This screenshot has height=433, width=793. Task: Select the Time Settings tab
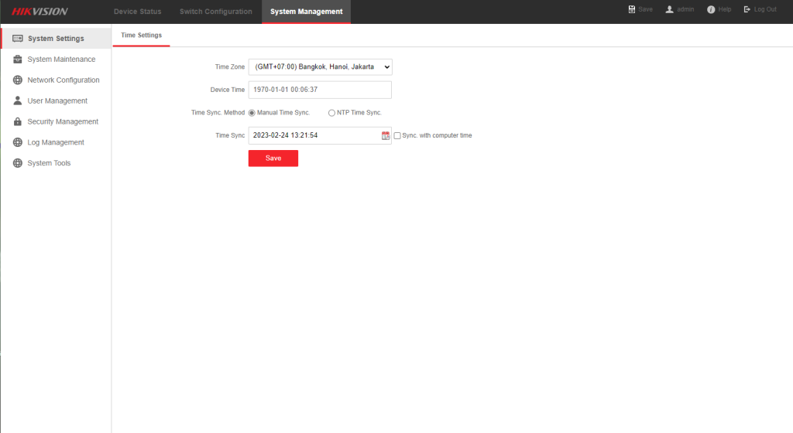[x=141, y=36]
